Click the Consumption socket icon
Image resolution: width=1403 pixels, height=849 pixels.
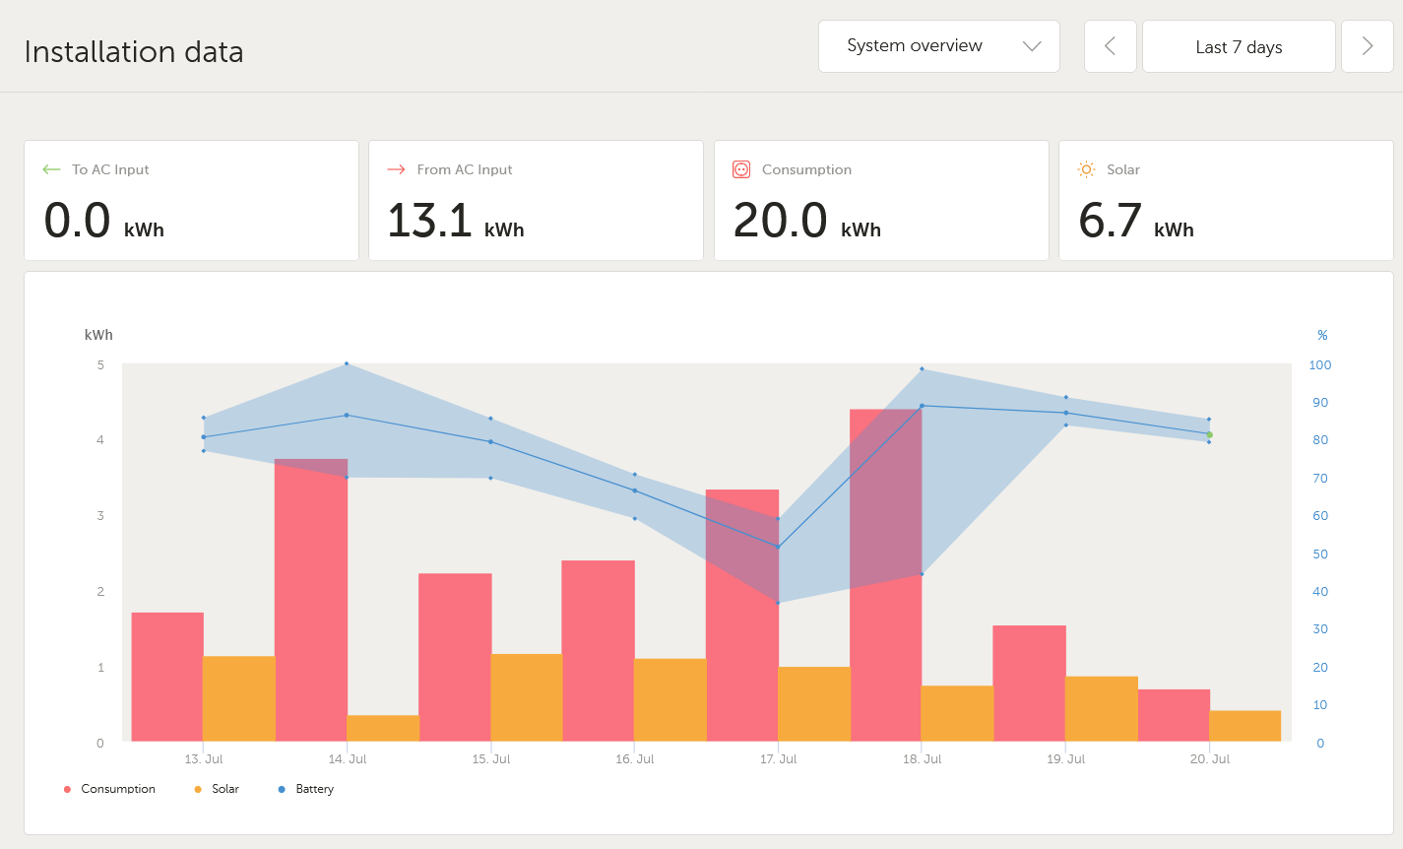click(741, 169)
